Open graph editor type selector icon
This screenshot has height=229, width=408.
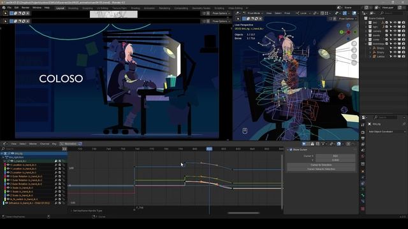tap(4, 144)
